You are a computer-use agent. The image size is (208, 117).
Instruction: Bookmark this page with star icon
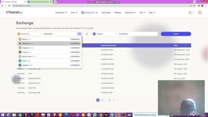(x=194, y=6)
